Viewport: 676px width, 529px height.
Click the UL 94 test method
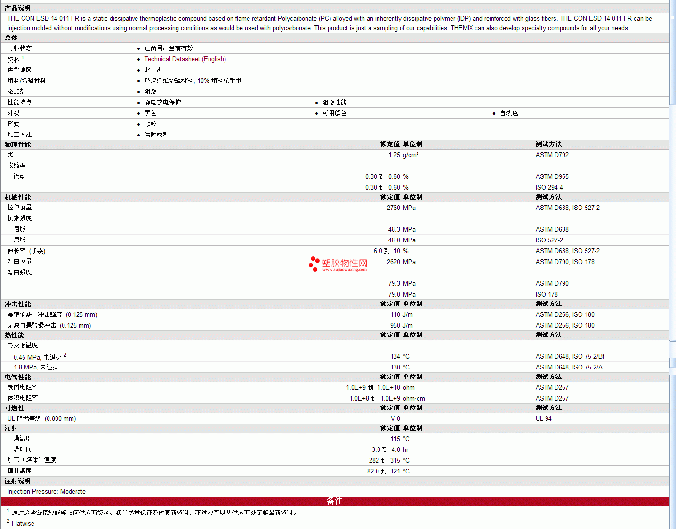tap(543, 418)
